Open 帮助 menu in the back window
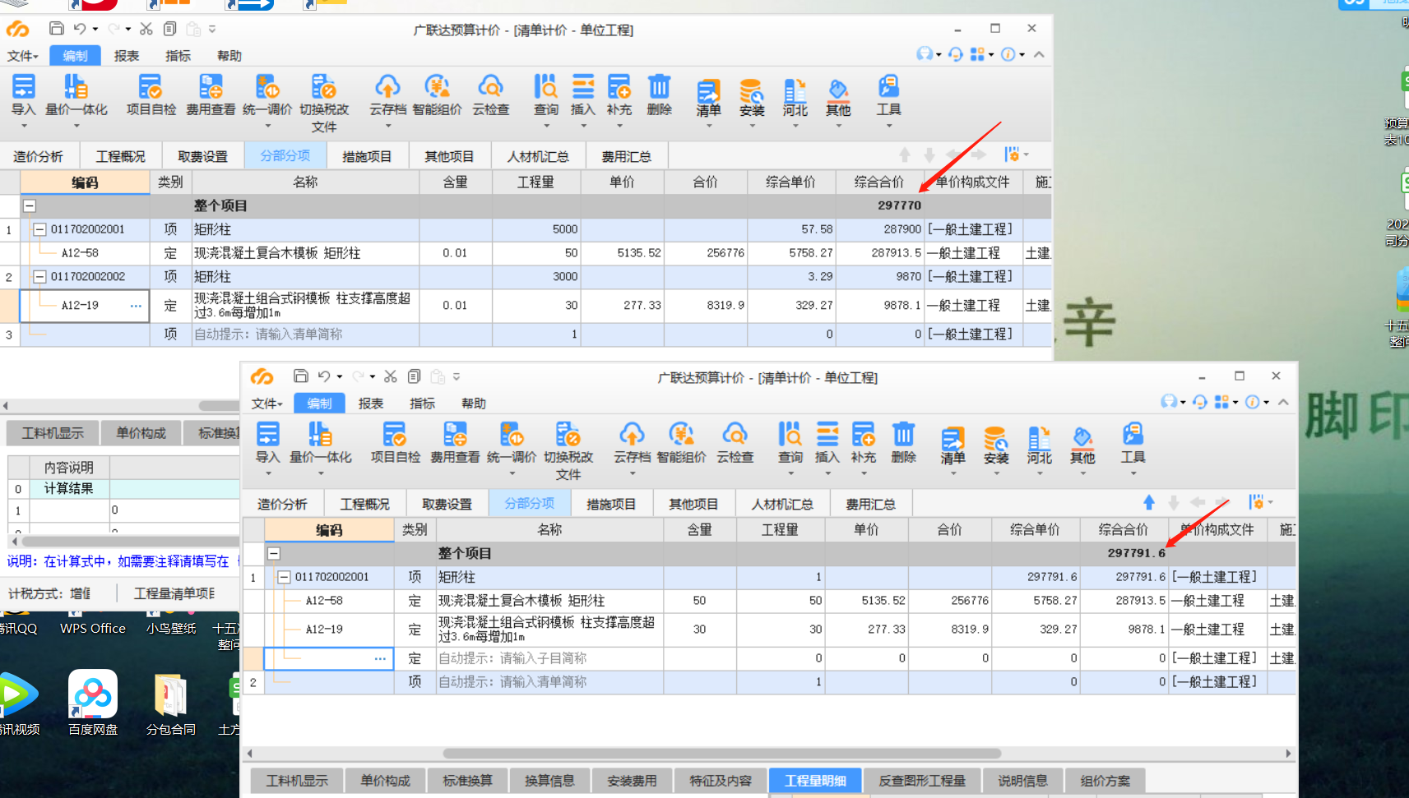The height and width of the screenshot is (798, 1409). point(229,56)
